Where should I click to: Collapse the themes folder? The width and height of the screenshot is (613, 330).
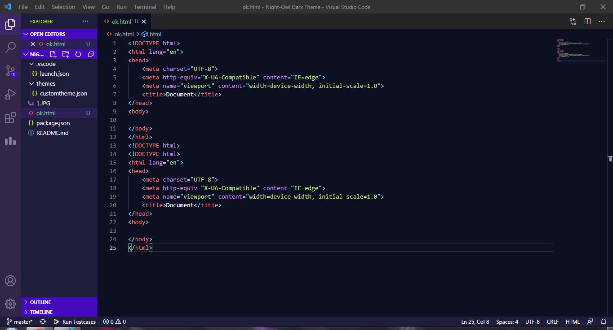[59, 83]
